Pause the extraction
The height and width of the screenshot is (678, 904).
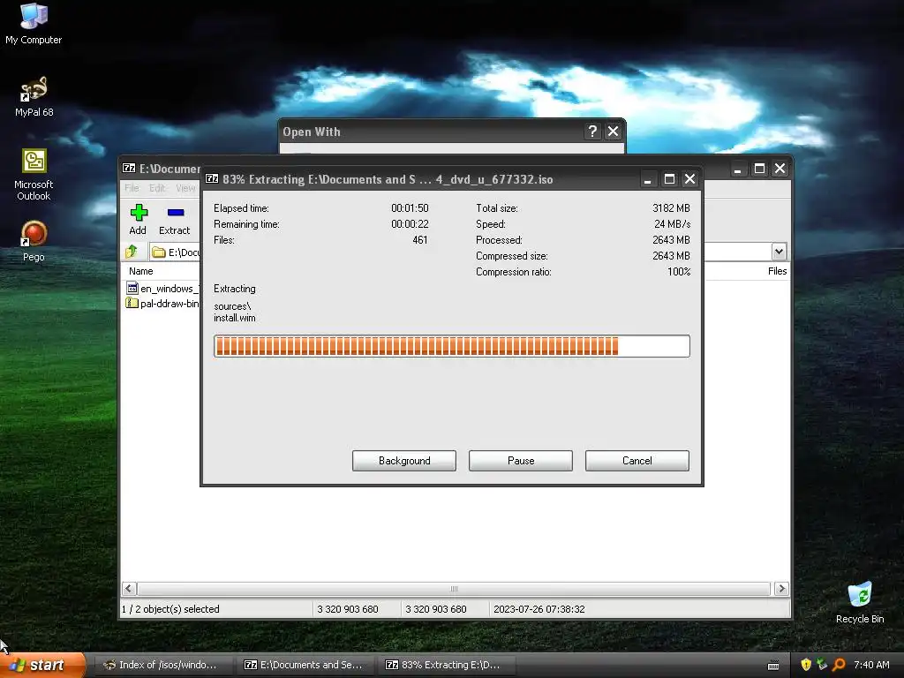pyautogui.click(x=521, y=461)
